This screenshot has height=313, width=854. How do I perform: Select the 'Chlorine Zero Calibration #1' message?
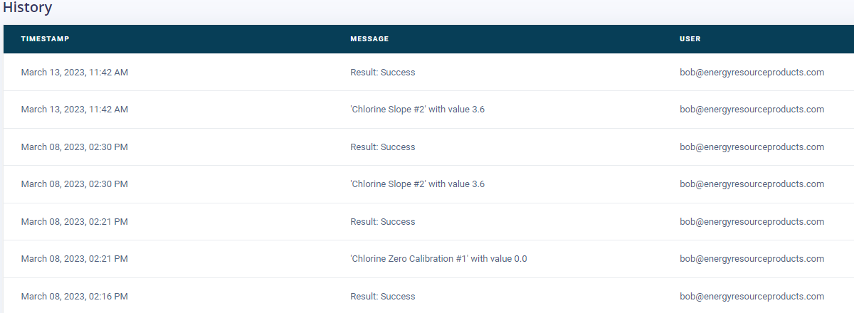[438, 259]
